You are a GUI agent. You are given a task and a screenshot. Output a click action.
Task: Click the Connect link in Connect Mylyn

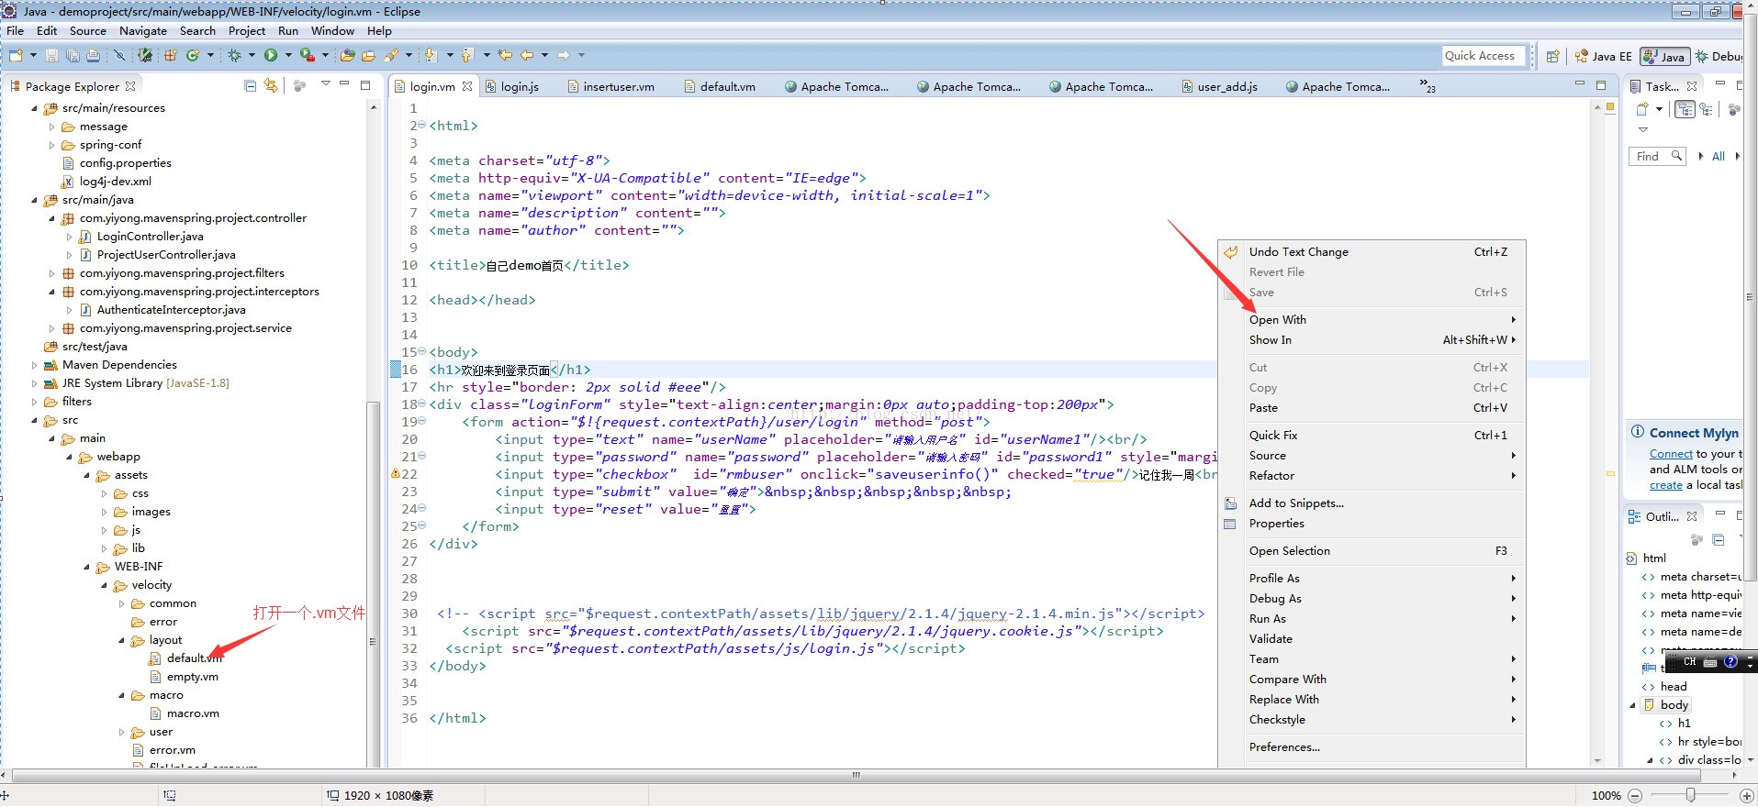point(1671,454)
